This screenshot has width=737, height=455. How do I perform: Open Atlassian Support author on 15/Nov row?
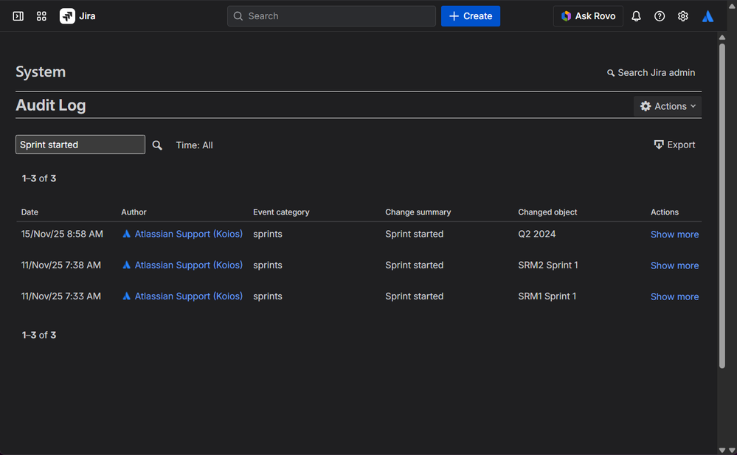(x=188, y=234)
